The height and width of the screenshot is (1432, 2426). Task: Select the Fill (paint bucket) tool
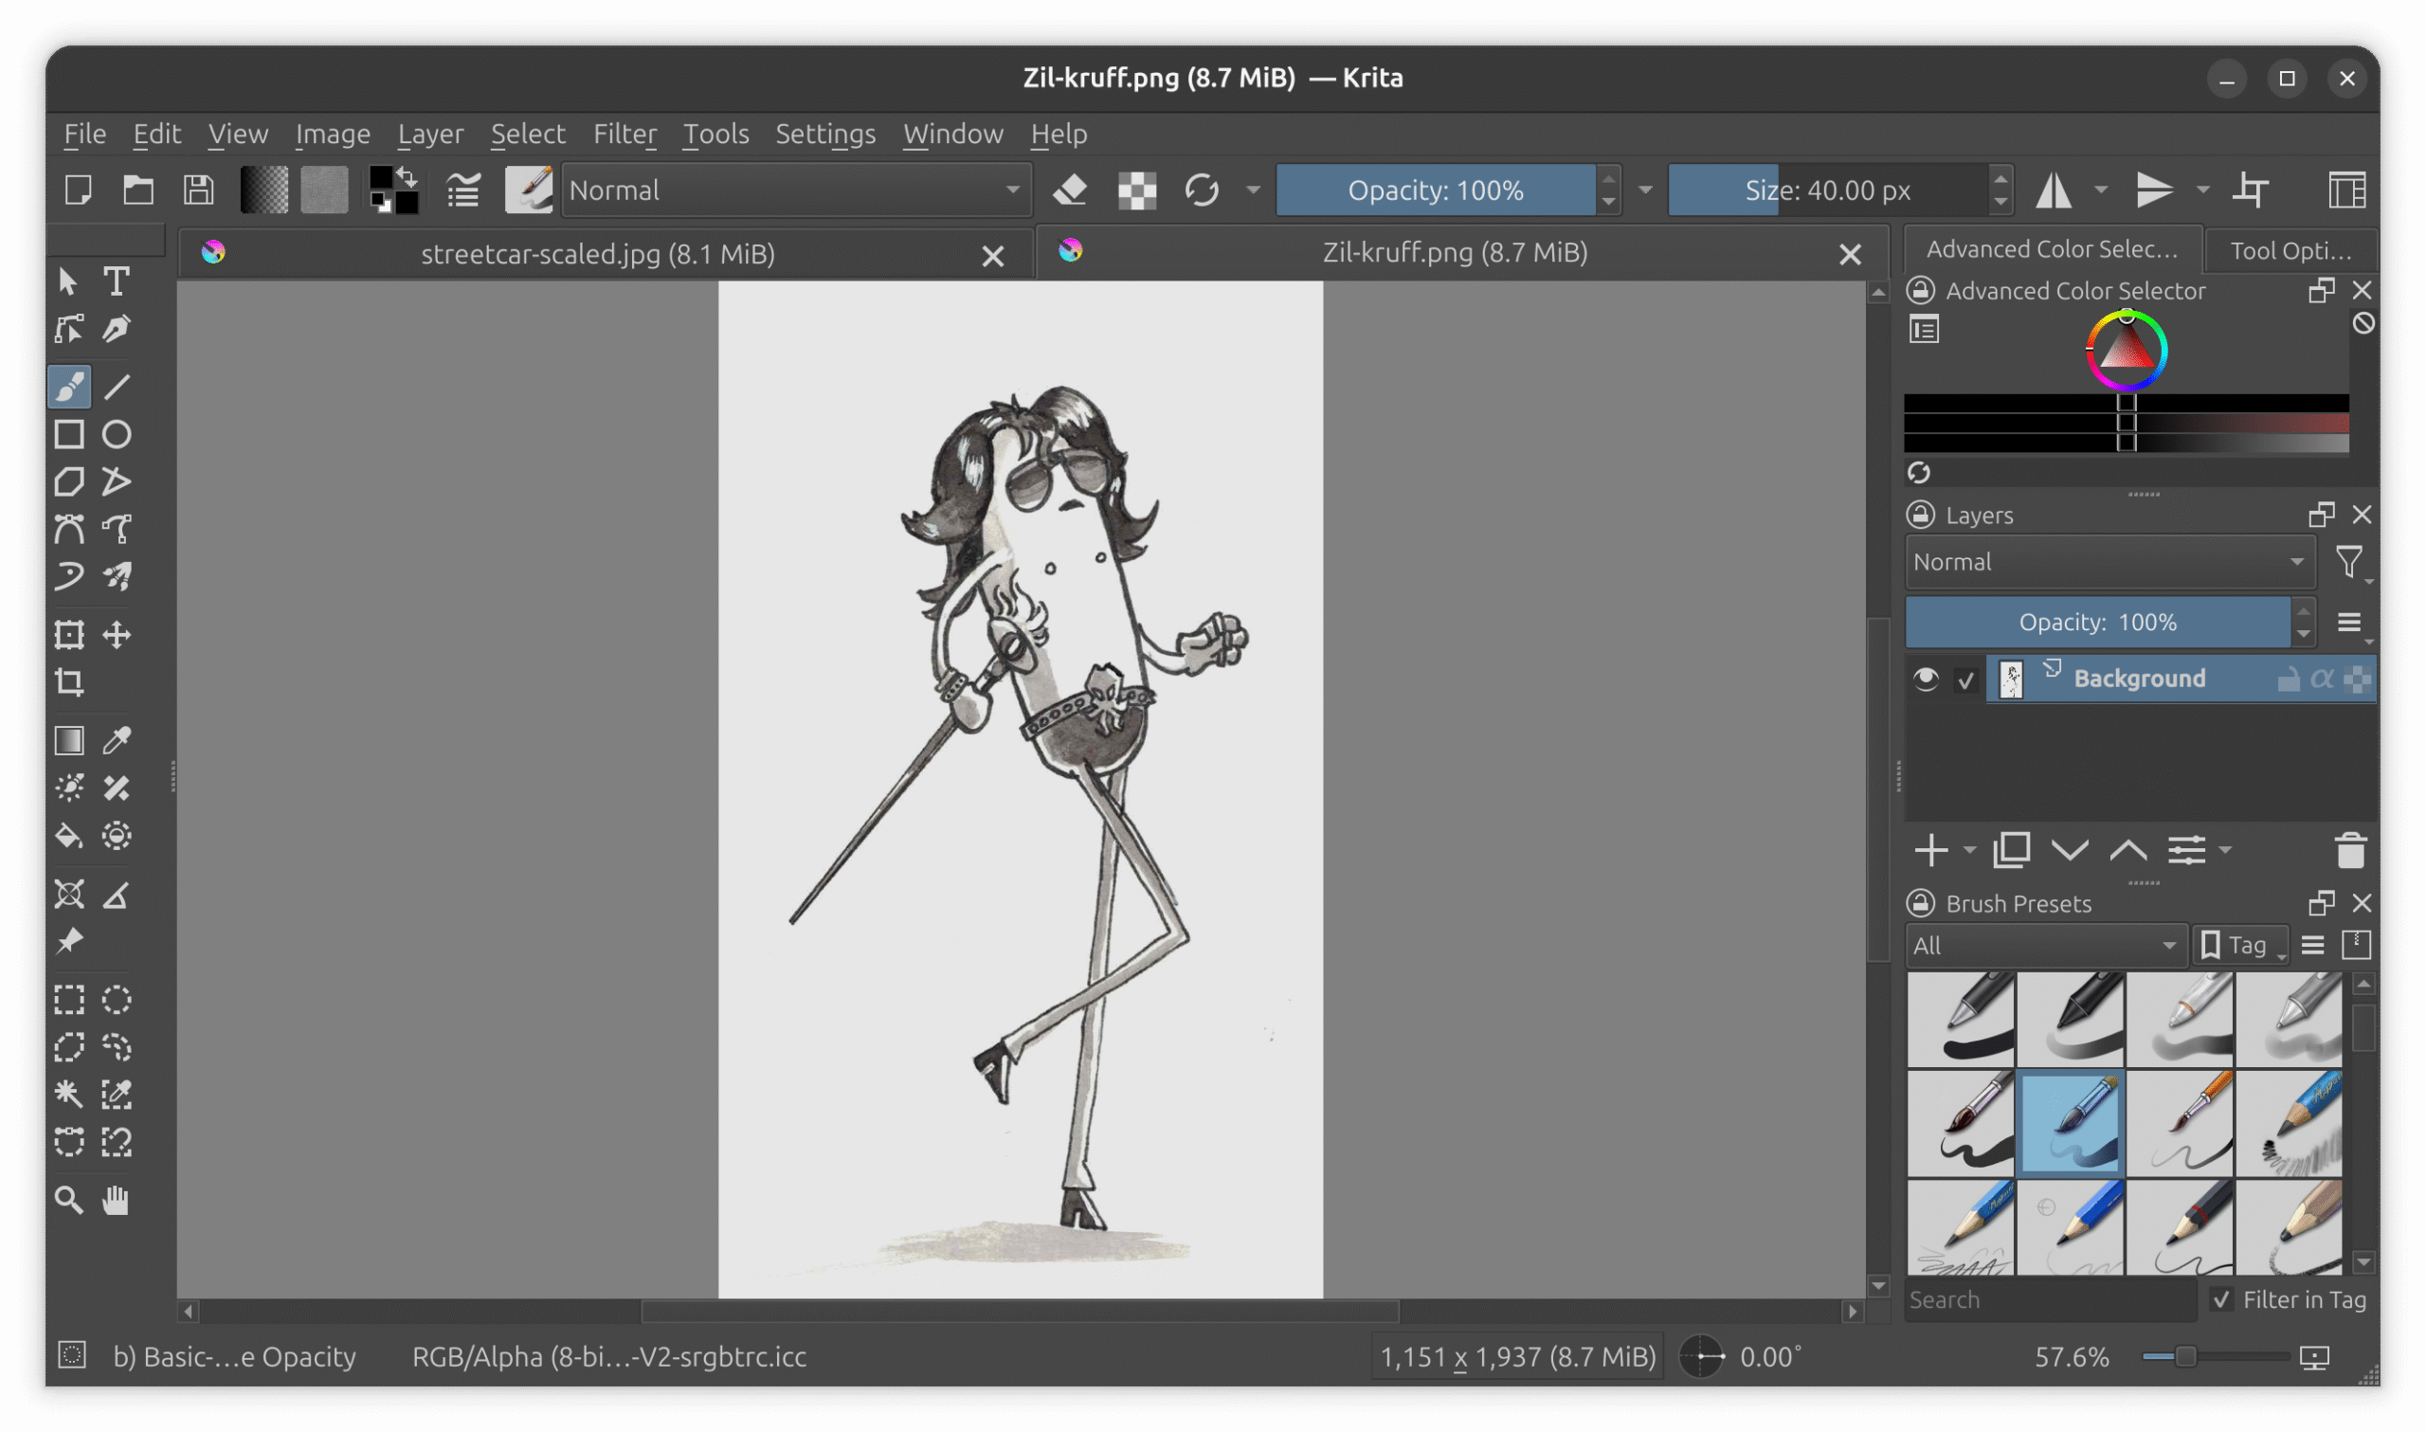click(x=68, y=836)
